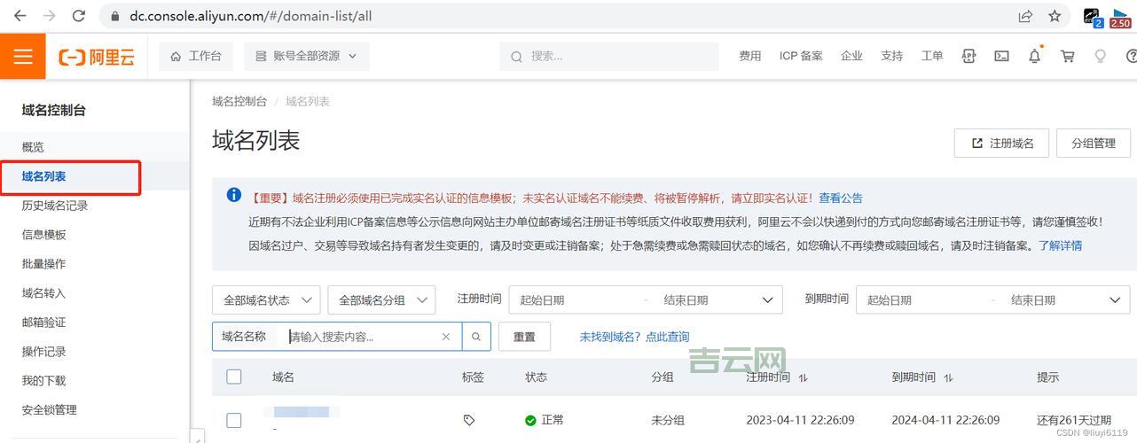1137x443 pixels.
Task: Tick the select-all checkbox in table header
Action: 234,377
